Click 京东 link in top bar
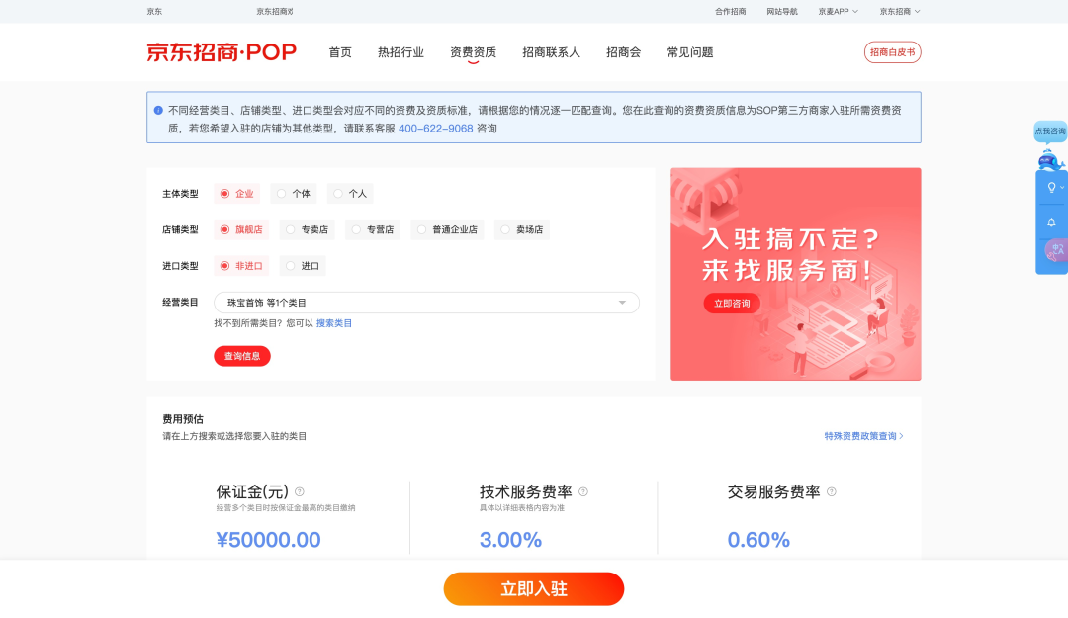Viewport: 1068px width, 618px height. (x=154, y=12)
